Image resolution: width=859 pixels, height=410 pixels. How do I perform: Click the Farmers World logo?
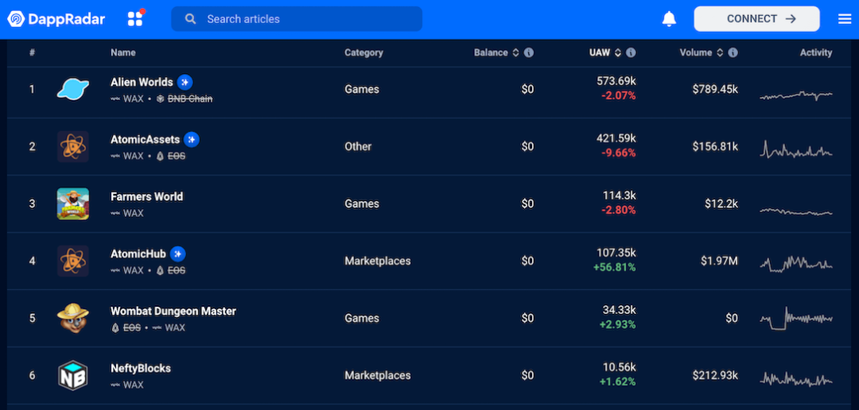[73, 203]
